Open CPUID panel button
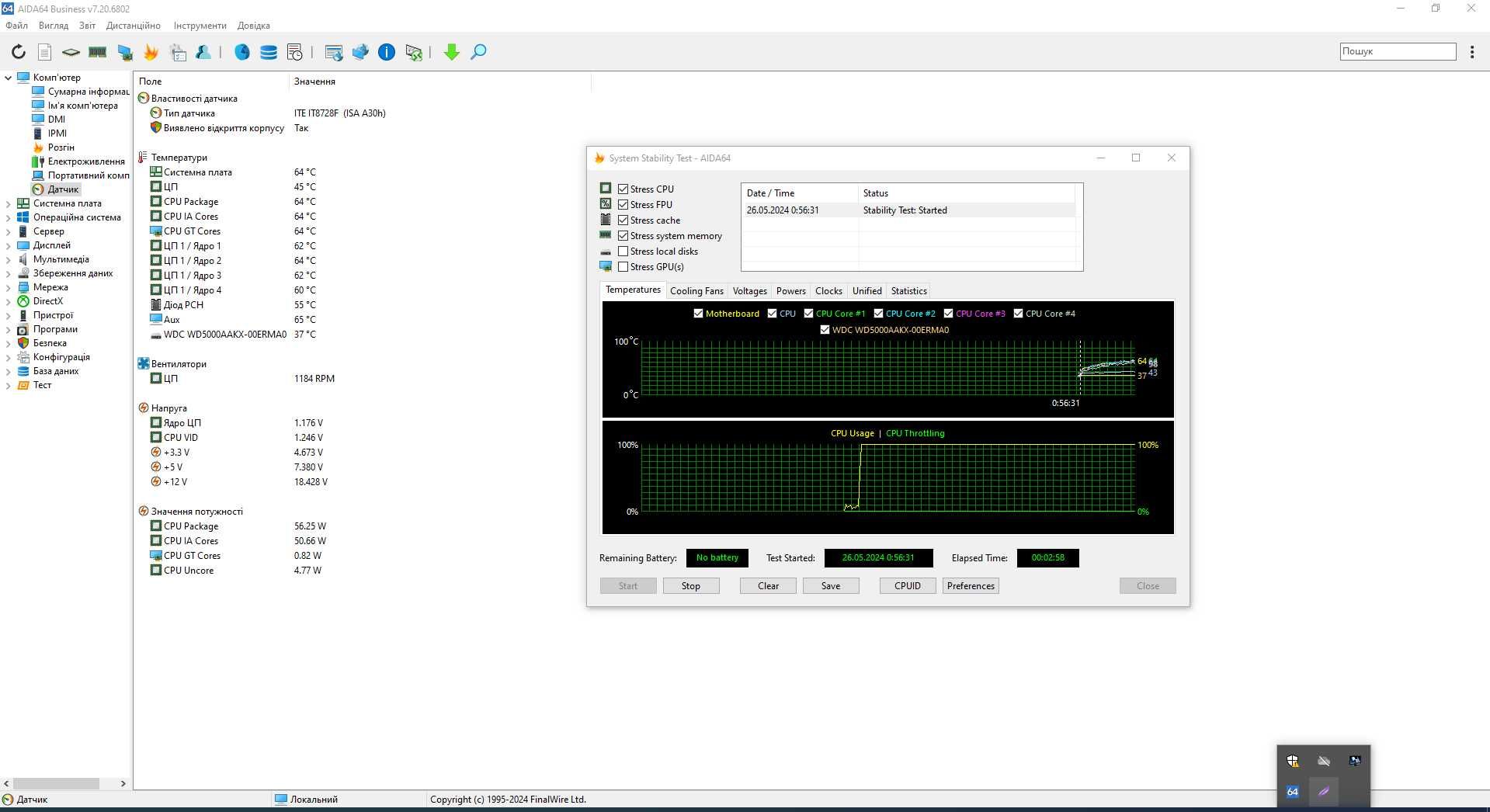 pyautogui.click(x=908, y=586)
